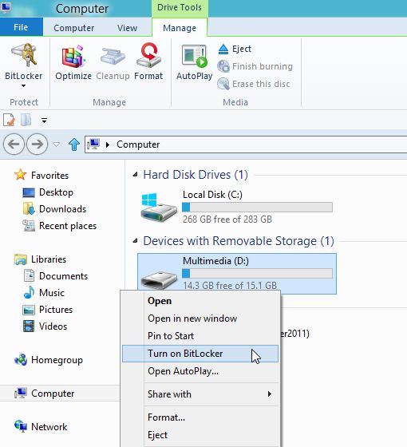
Task: Click the Format drive icon
Action: [148, 55]
